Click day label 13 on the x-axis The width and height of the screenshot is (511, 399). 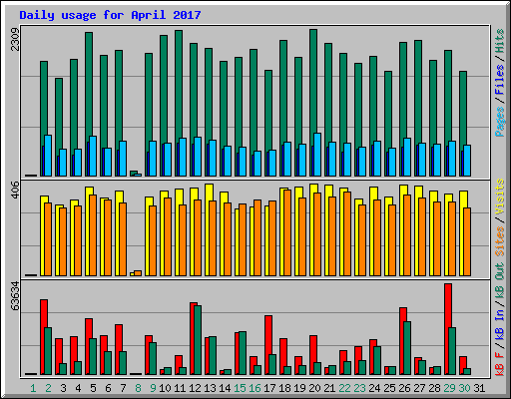210,388
